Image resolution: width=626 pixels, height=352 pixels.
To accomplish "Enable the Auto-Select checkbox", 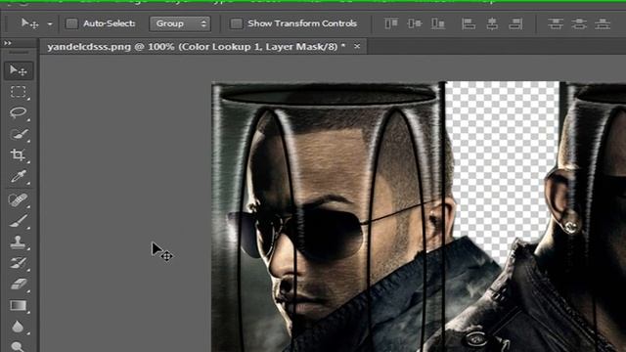I will click(x=71, y=23).
